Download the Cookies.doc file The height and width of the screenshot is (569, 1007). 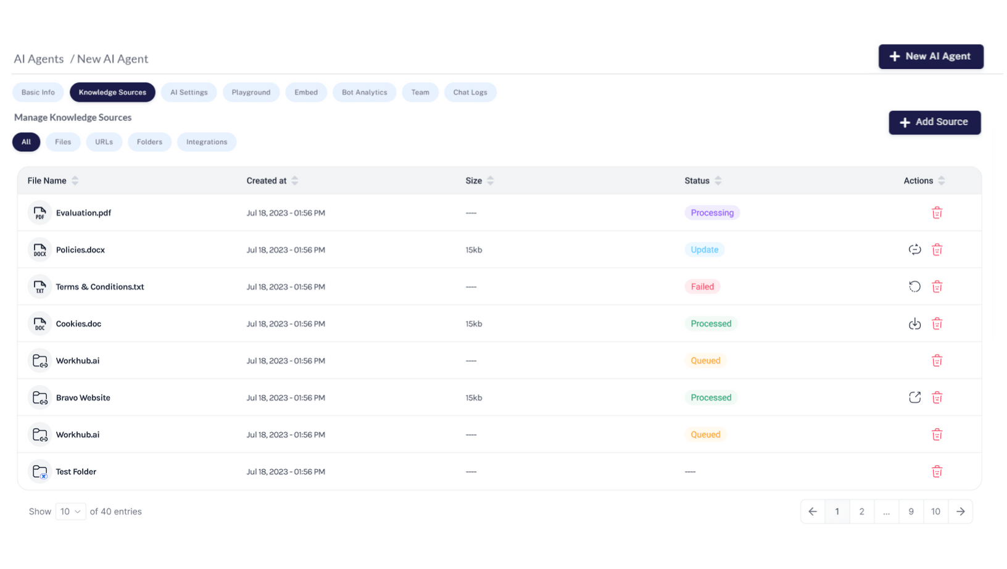coord(914,323)
